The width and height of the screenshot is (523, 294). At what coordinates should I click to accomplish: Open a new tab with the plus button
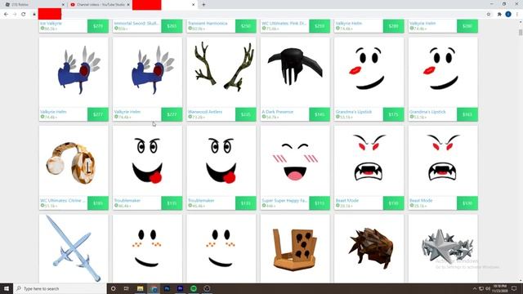tap(203, 5)
